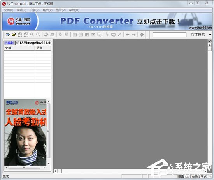Click the table layout region icon

coord(87,35)
